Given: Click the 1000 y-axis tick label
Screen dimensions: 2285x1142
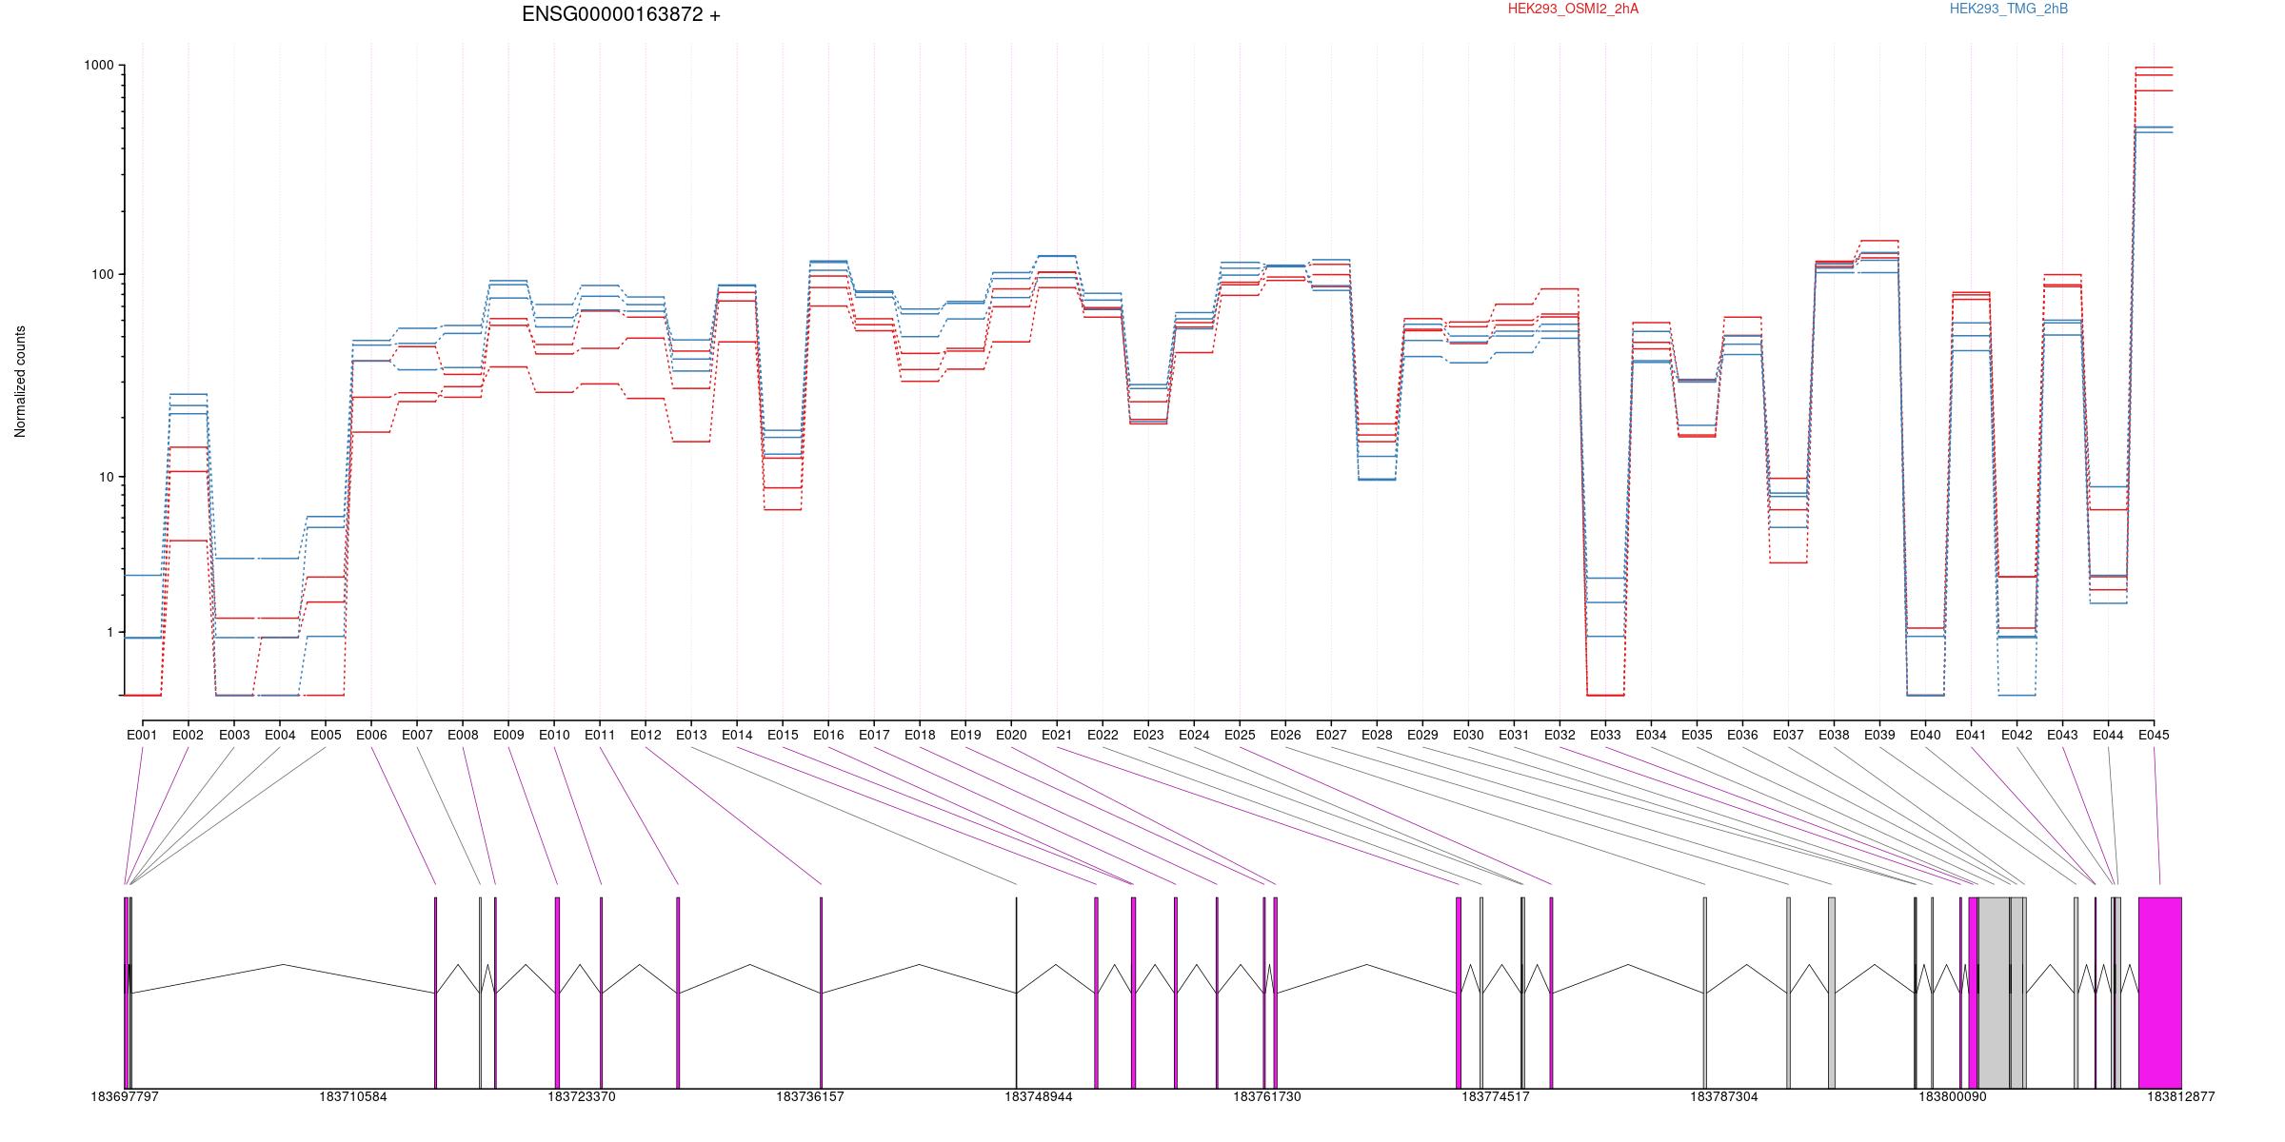Looking at the screenshot, I should [99, 66].
